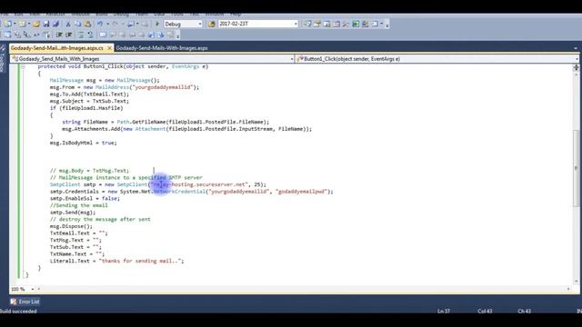Uncomment selected lines via the toolbar icon
The width and height of the screenshot is (582, 327).
(91, 35)
